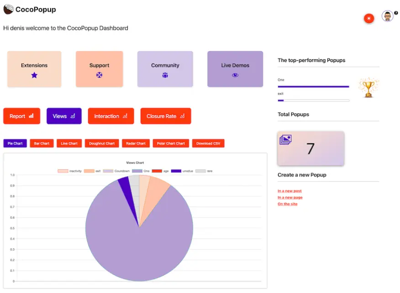Screen dimensions: 400x293
Task: Select the Doughnut Chart button
Action: 102,143
